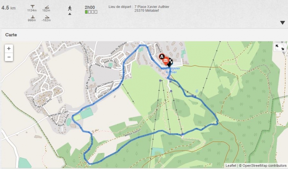The height and width of the screenshot is (169, 288).
Task: Zoom in with the plus button
Action: click(9, 48)
